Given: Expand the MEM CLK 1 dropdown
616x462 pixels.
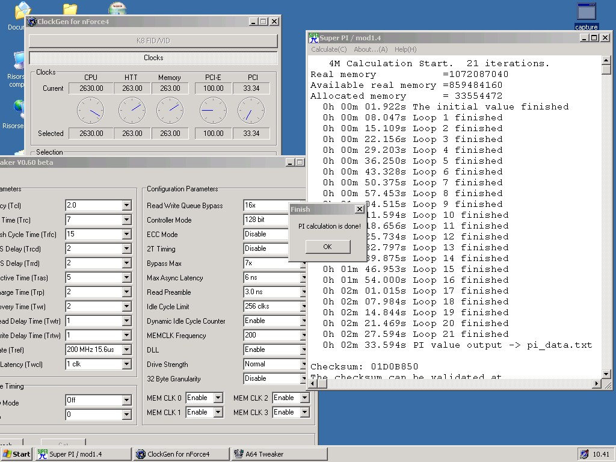Looking at the screenshot, I should point(218,413).
